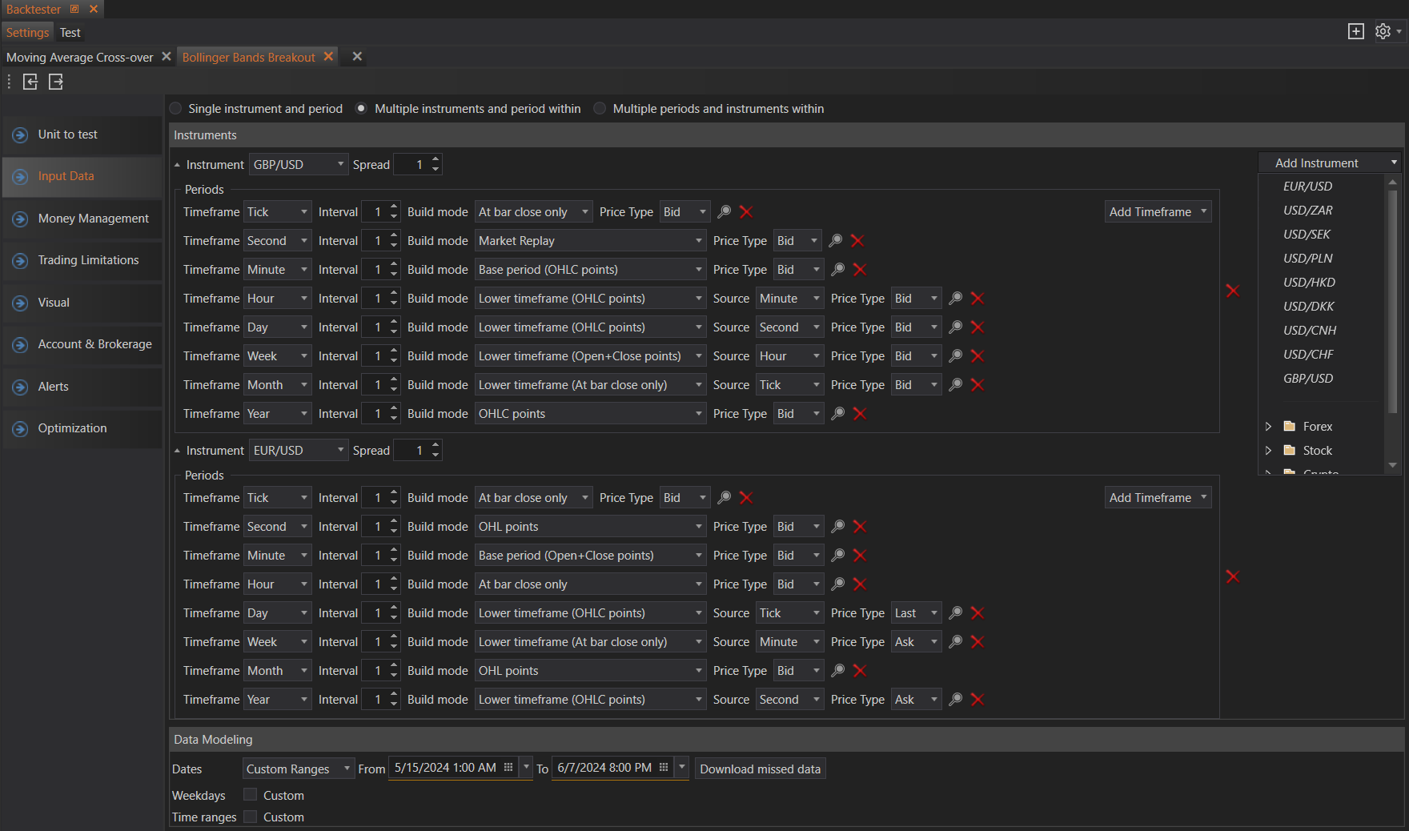Open the GBP/USD Instrument dropdown

[298, 165]
